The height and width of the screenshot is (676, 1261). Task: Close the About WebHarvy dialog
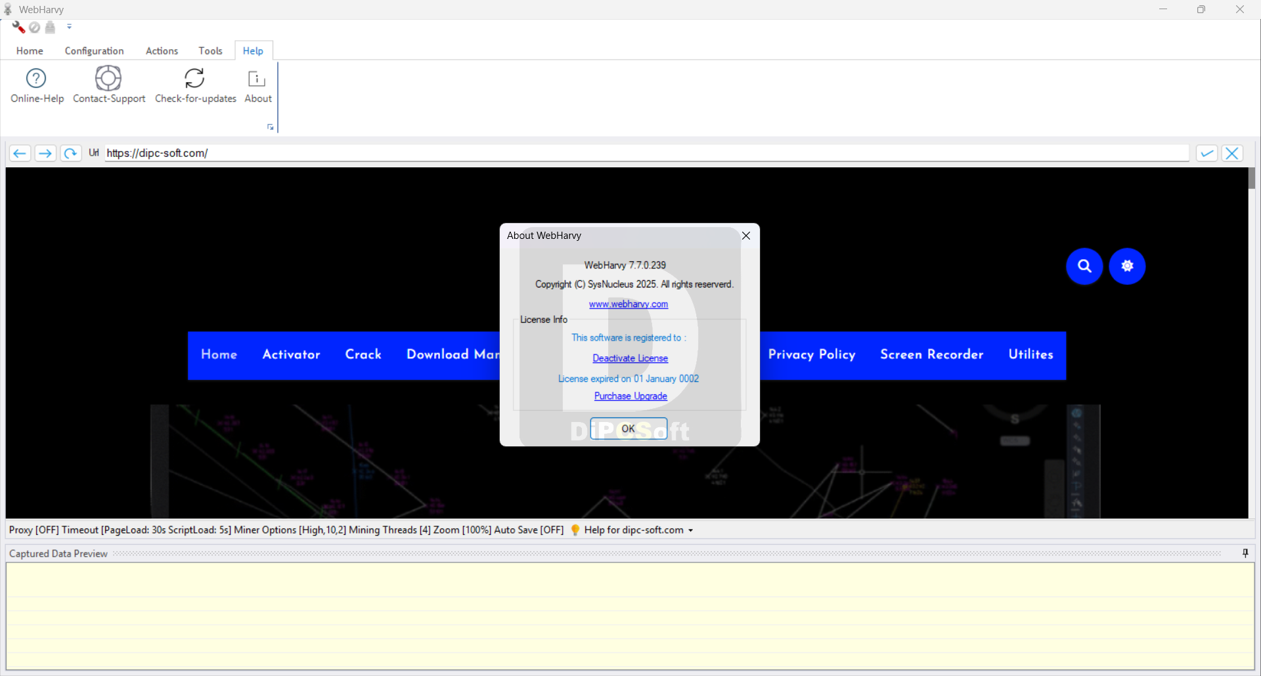(746, 236)
